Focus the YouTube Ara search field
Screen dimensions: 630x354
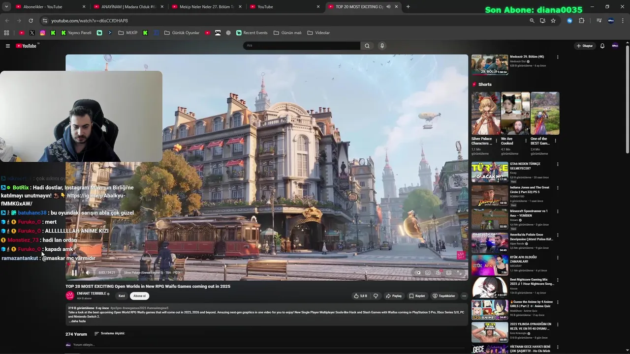pos(301,46)
